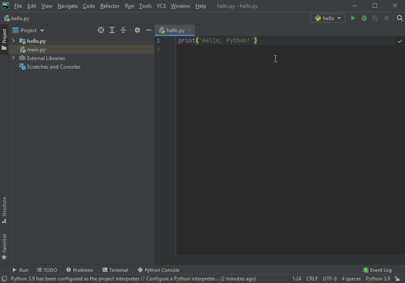Change CRLF line separator in status bar
Viewport: 405px width, 283px height.
(x=312, y=279)
